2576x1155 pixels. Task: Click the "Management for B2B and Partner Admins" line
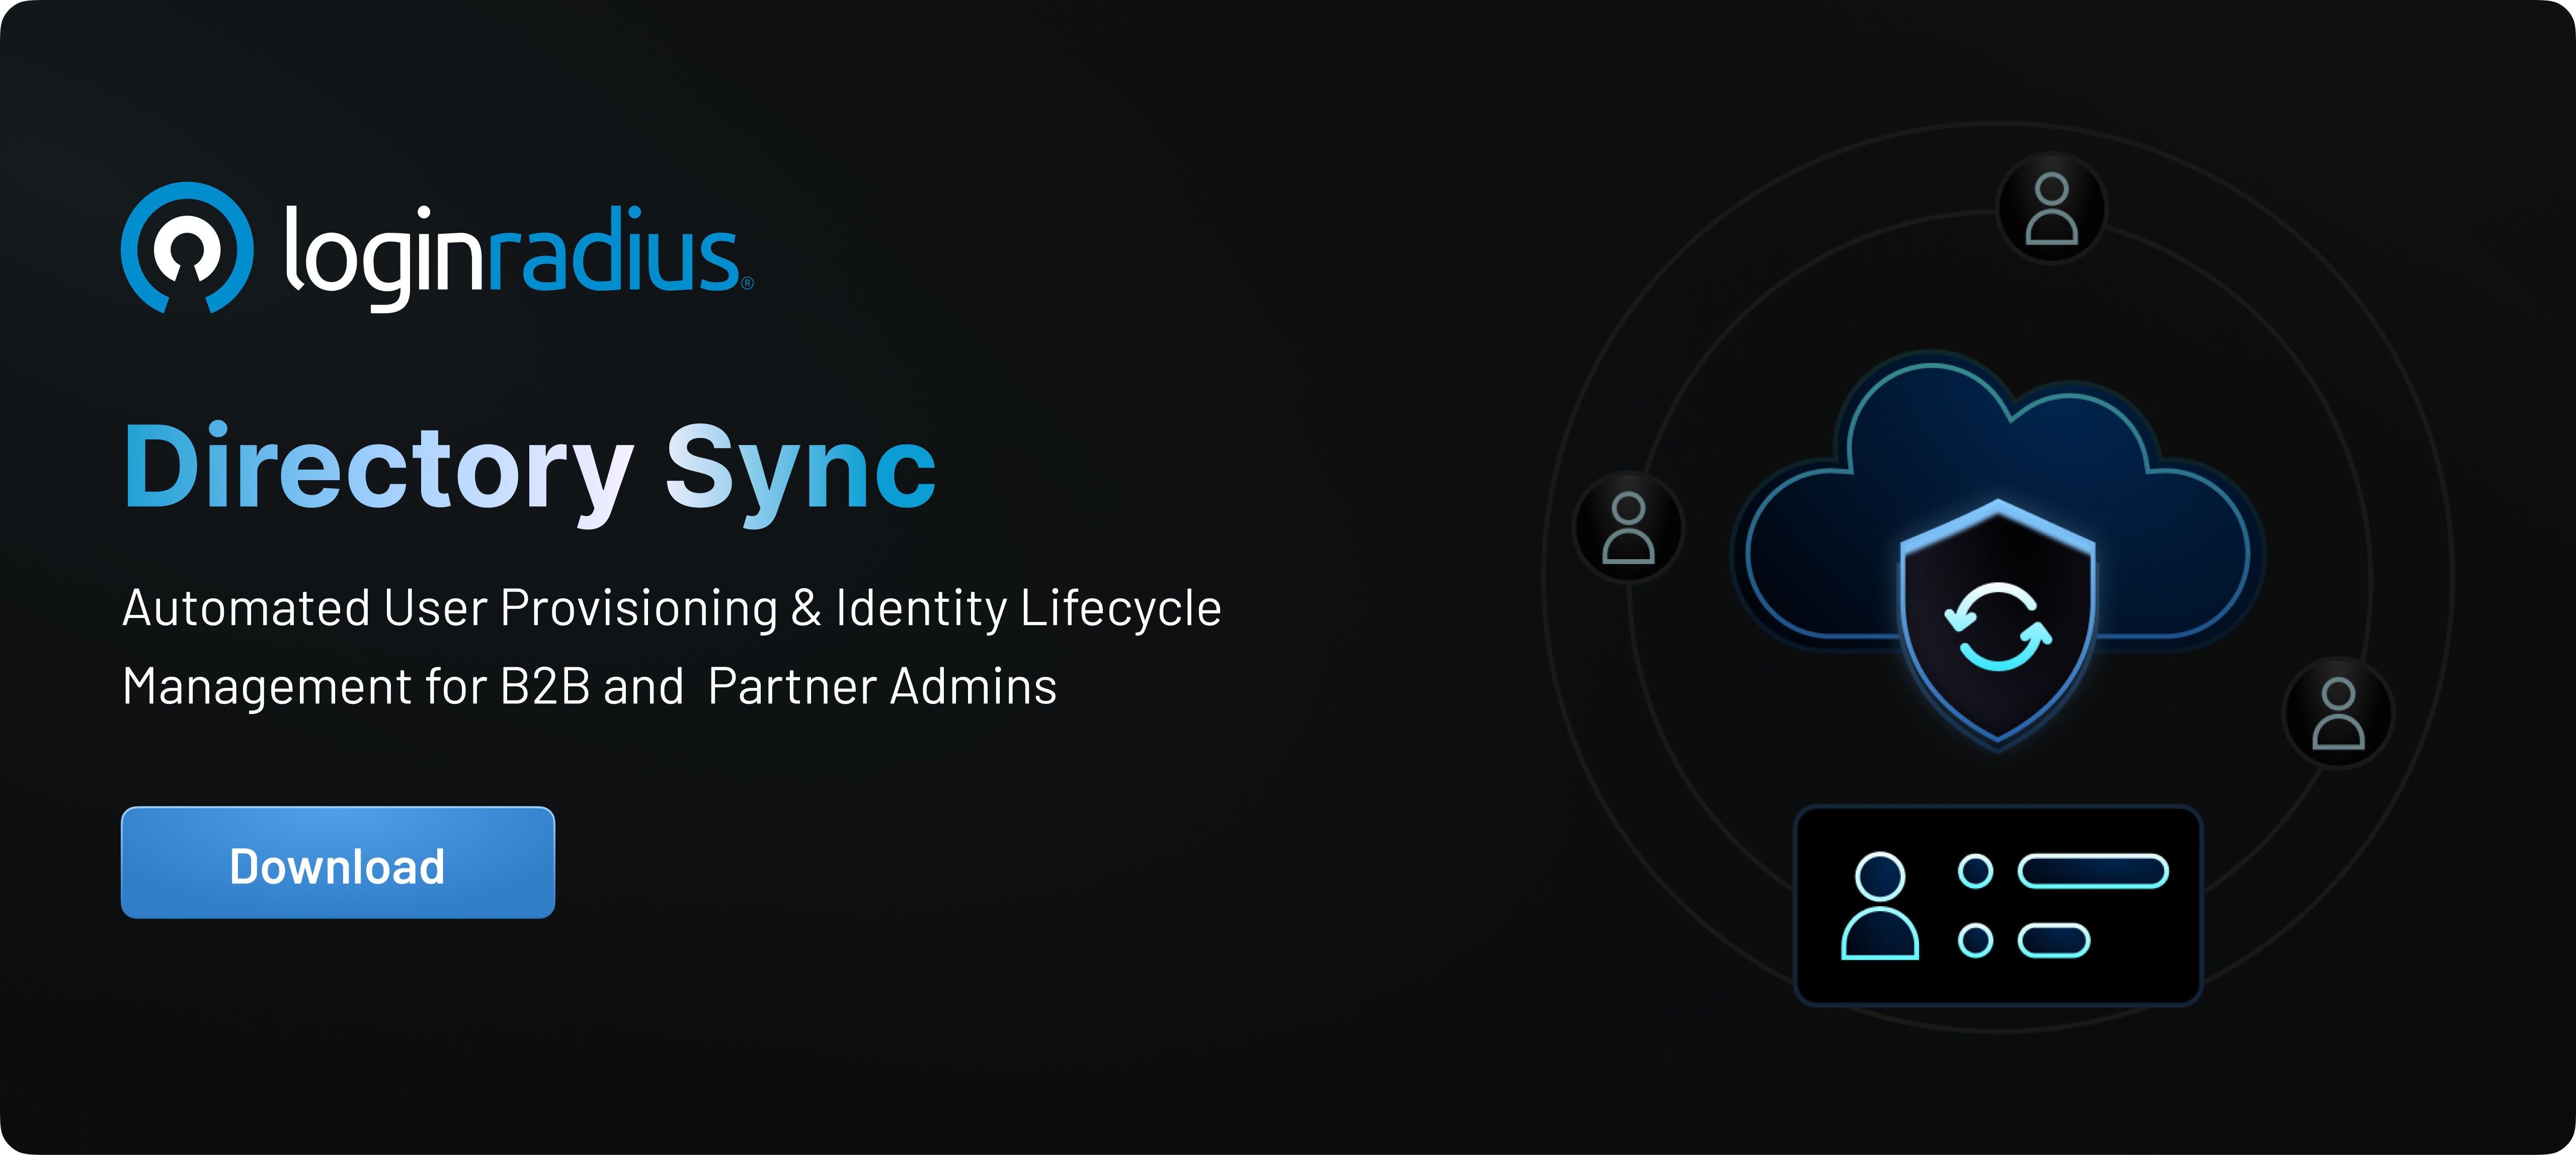pyautogui.click(x=590, y=686)
